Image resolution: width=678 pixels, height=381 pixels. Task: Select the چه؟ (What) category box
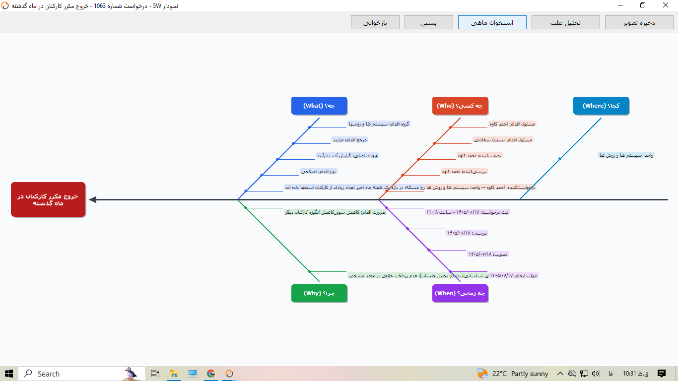pyautogui.click(x=319, y=106)
